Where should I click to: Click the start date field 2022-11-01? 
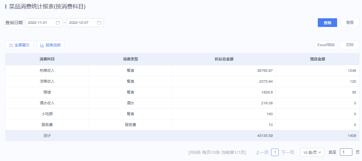point(44,23)
